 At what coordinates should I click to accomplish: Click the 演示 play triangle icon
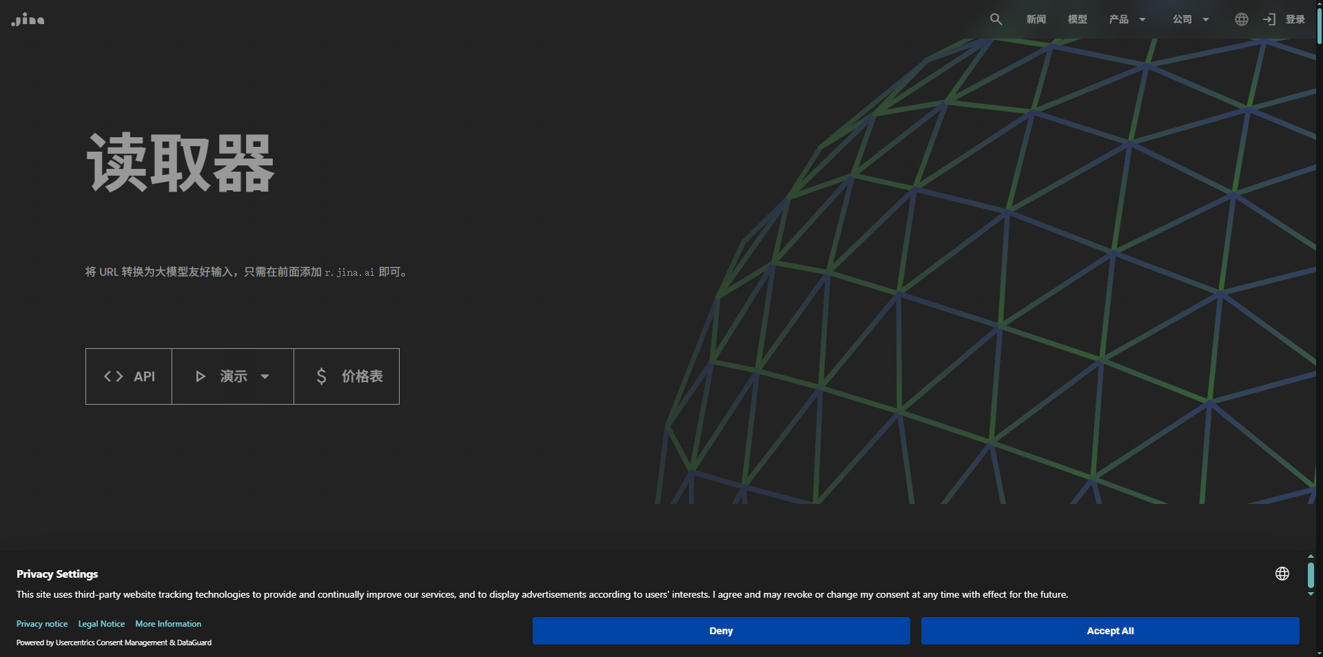click(201, 376)
